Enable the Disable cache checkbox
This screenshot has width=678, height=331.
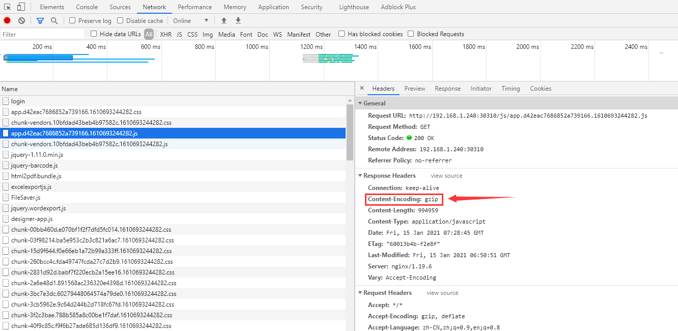tap(120, 20)
